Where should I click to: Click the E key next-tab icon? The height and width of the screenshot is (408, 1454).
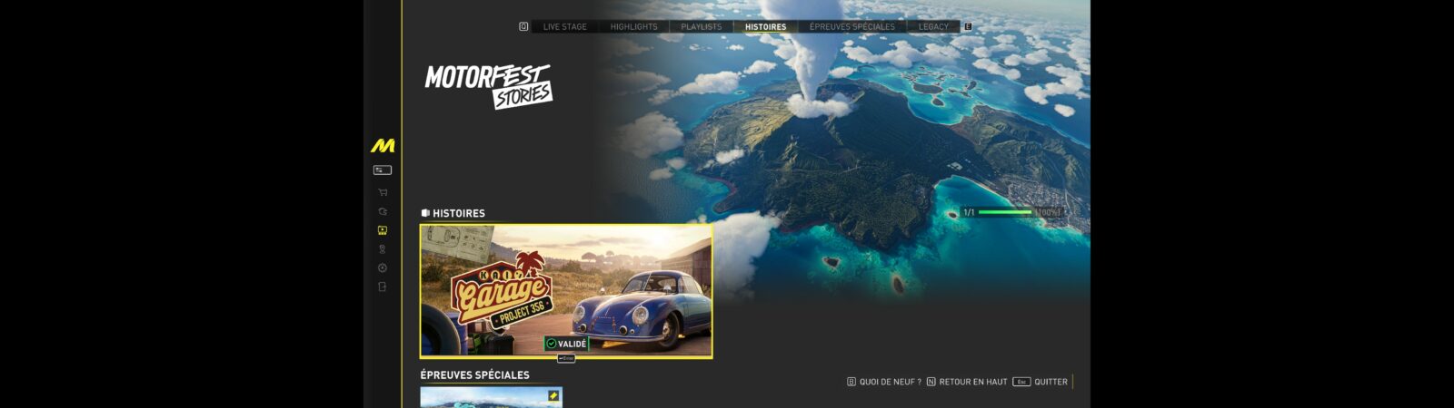tap(968, 26)
